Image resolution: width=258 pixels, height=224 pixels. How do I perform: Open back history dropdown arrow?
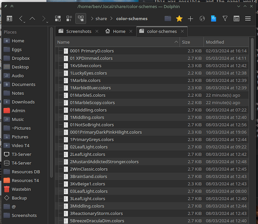[24, 22]
